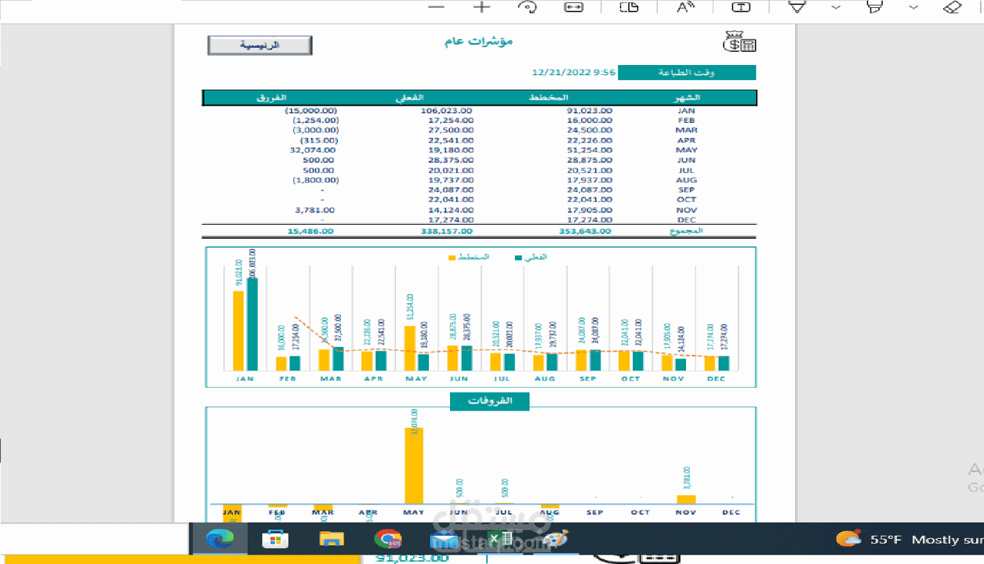Select the NOV row label in the table
The height and width of the screenshot is (564, 984).
tap(686, 210)
